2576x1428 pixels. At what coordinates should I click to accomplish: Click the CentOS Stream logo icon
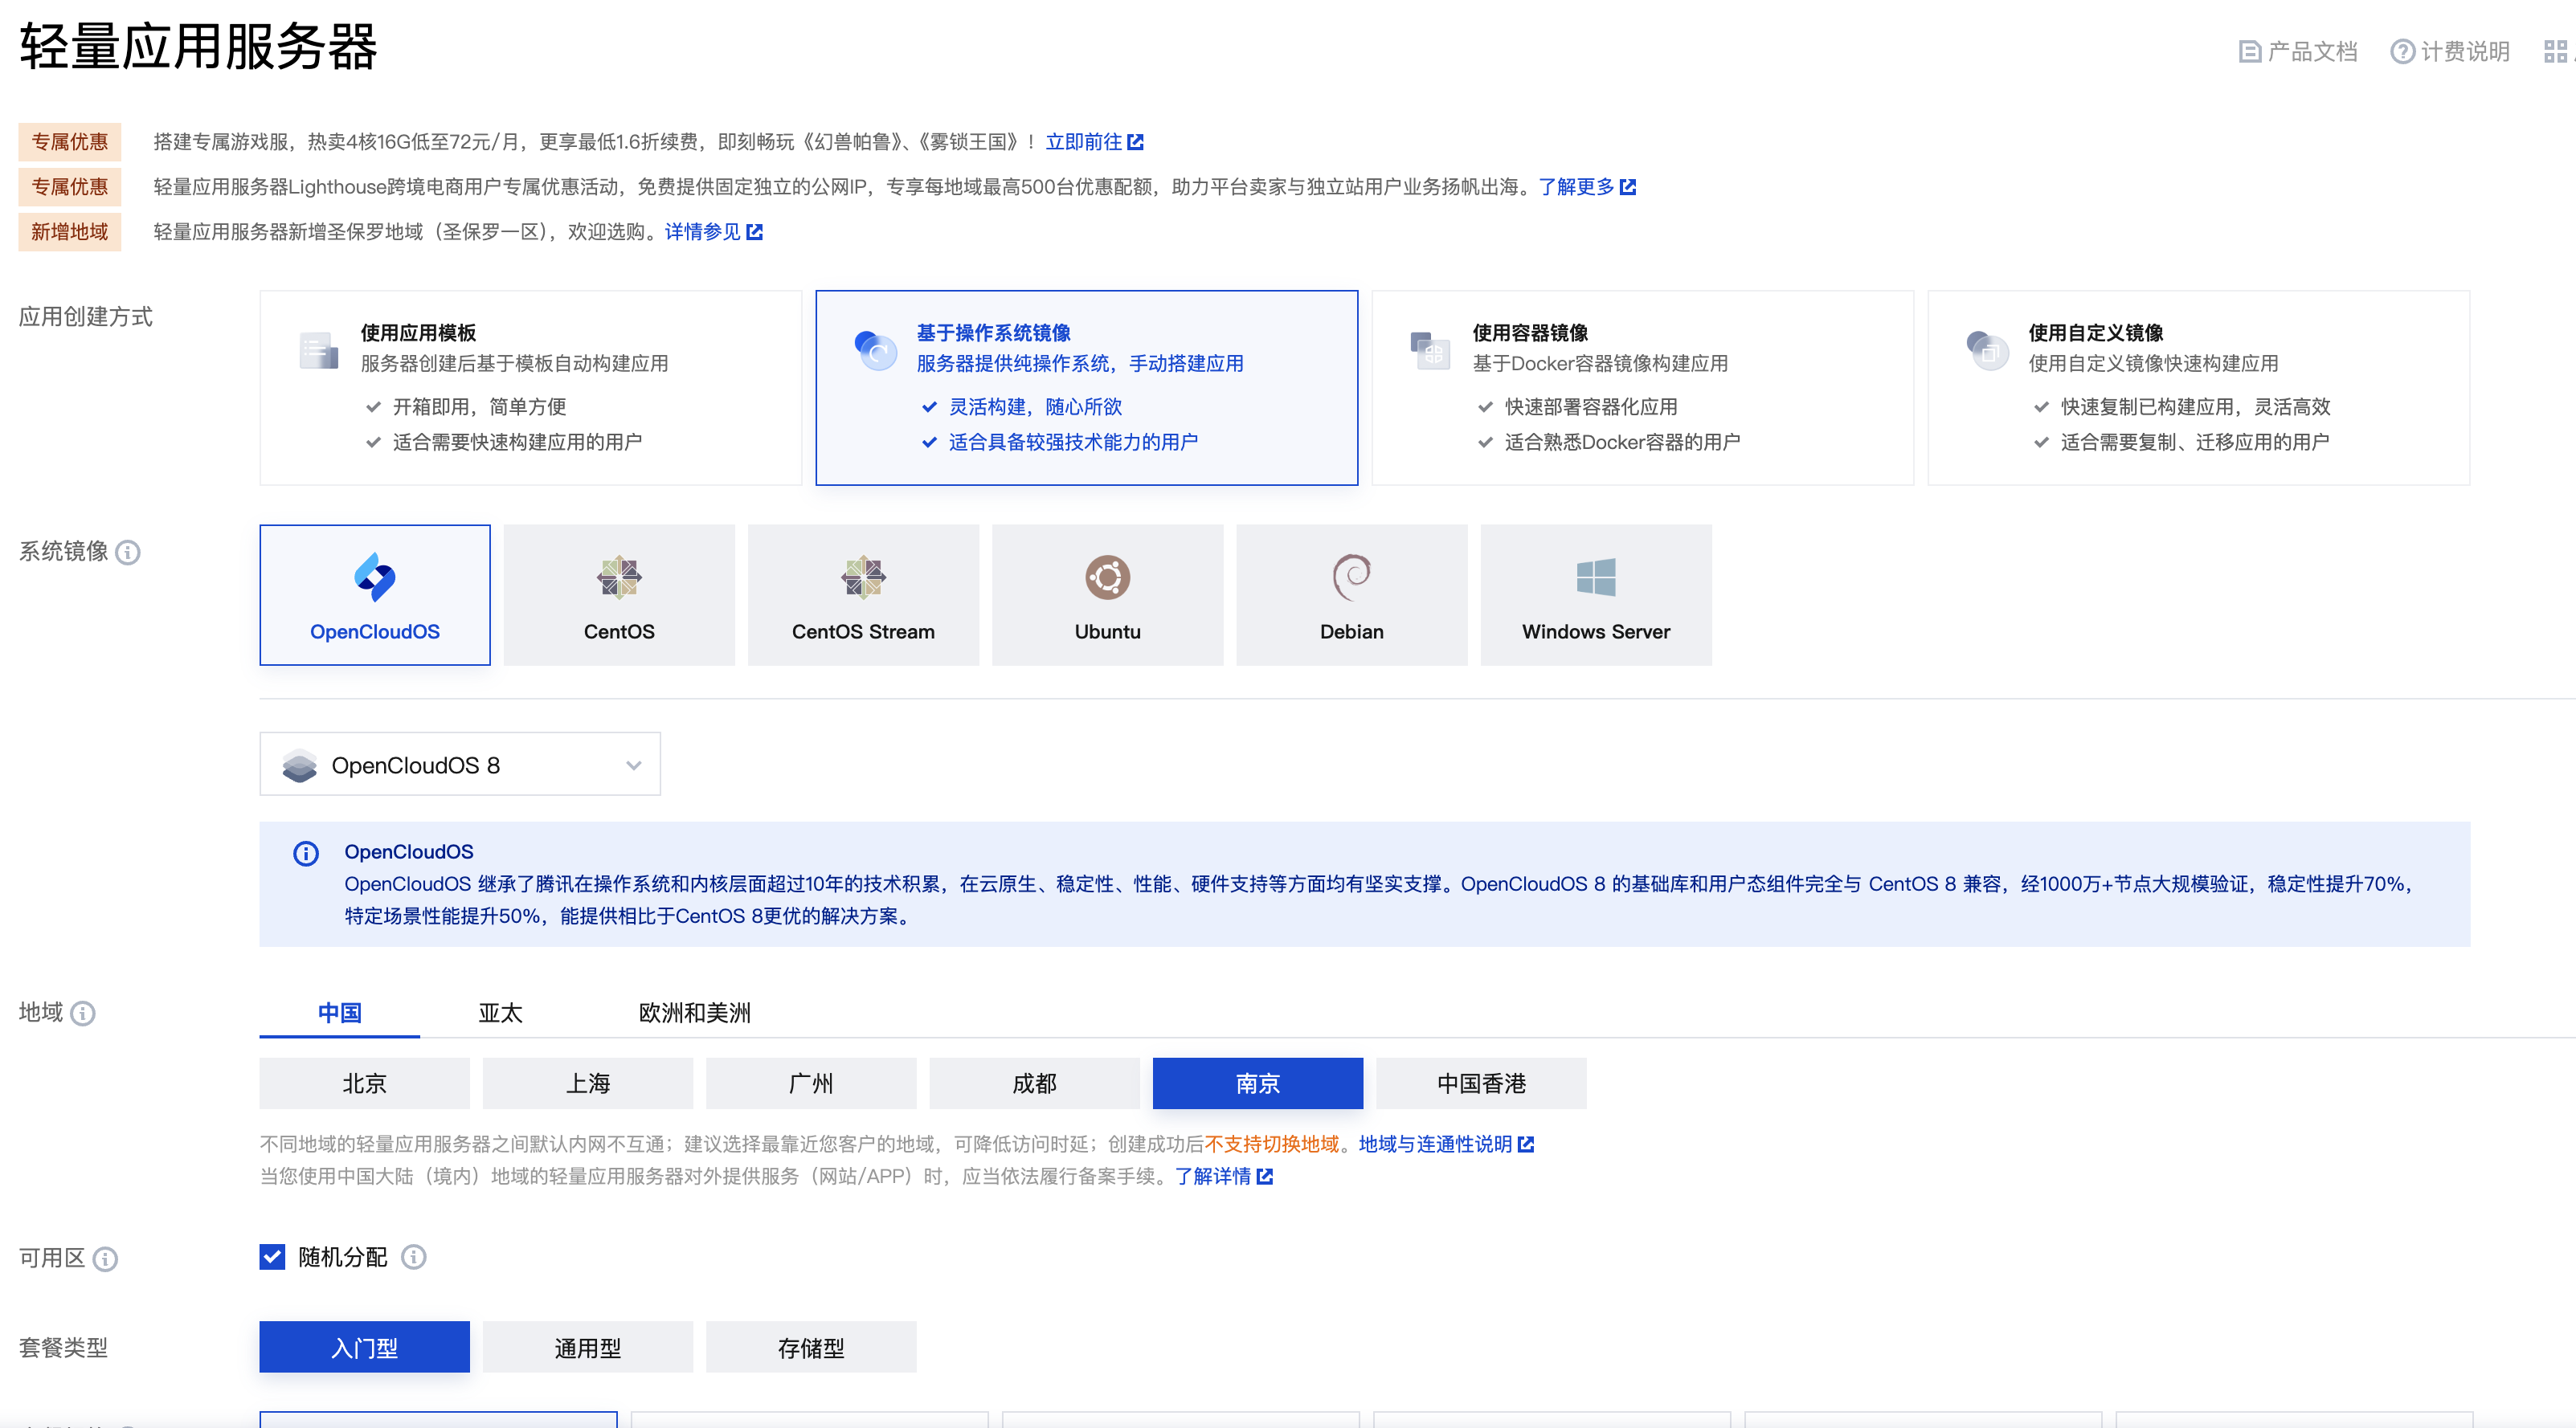point(863,577)
